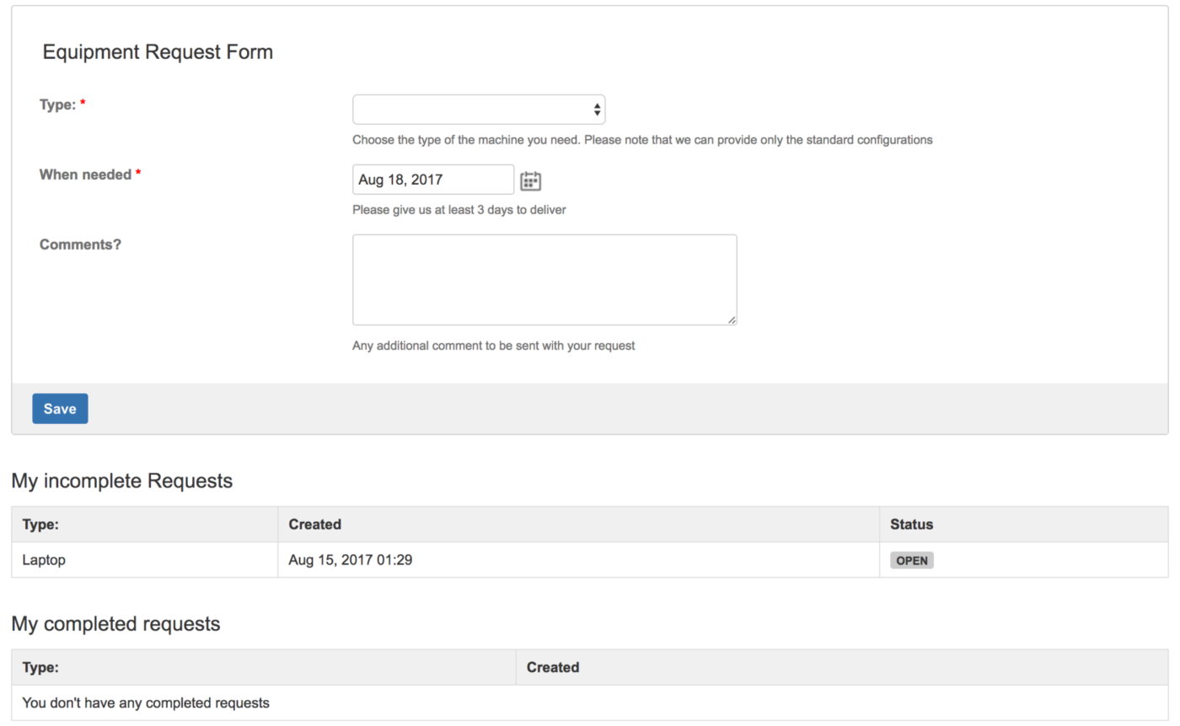The width and height of the screenshot is (1180, 726).
Task: Click the row stating you have no completed requests
Action: (146, 702)
